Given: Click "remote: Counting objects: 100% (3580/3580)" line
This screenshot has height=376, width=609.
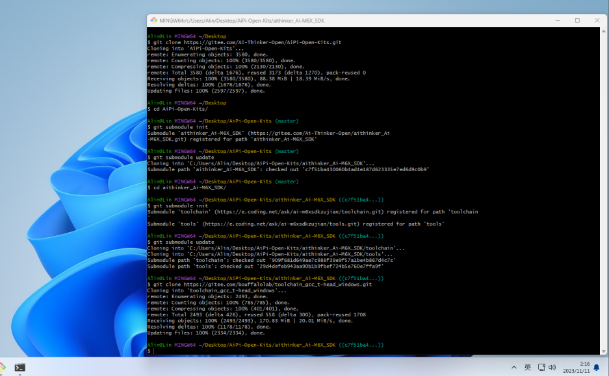Looking at the screenshot, I should (222, 61).
